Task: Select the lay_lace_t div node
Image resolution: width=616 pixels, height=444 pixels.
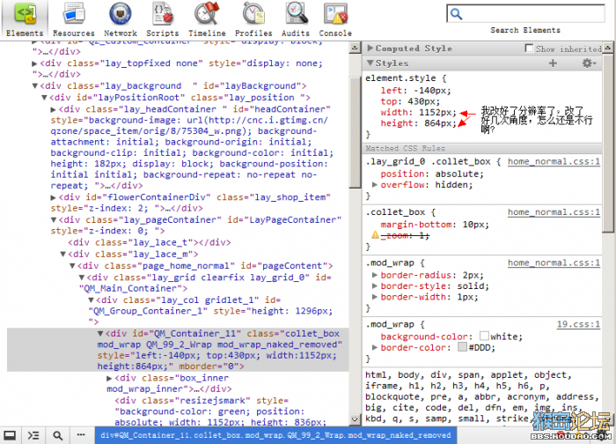Action: coord(150,242)
